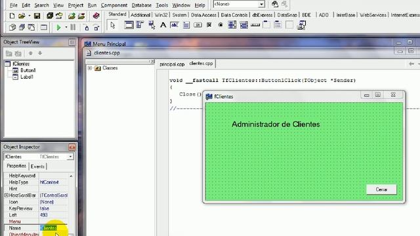Select the Frames component icon
Image resolution: width=420 pixels, height=236 pixels.
click(129, 25)
